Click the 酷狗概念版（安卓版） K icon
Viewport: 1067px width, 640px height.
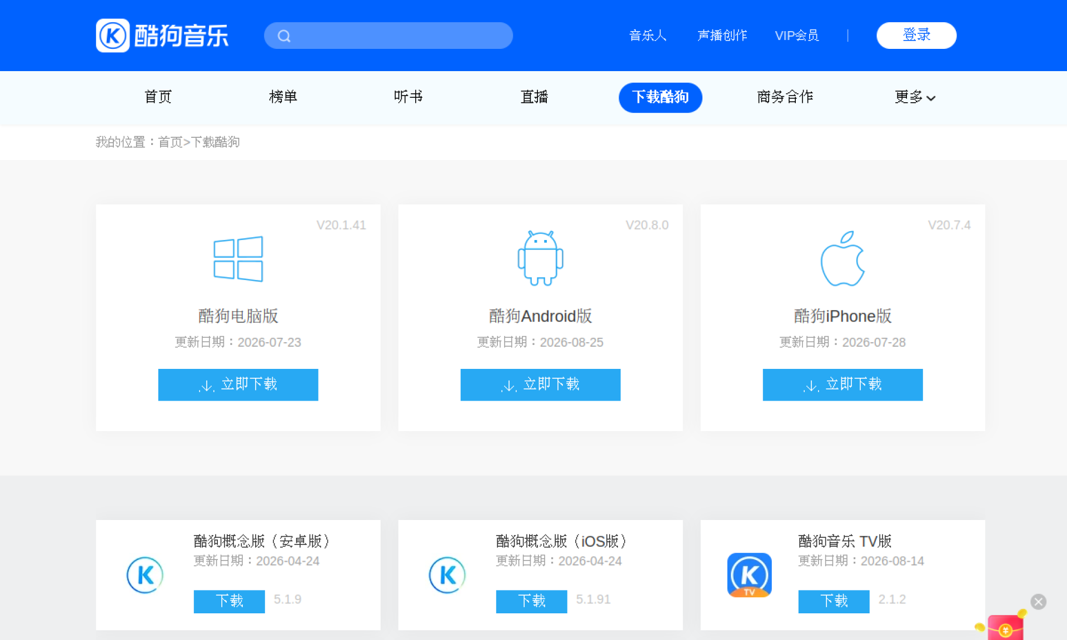[x=145, y=575]
